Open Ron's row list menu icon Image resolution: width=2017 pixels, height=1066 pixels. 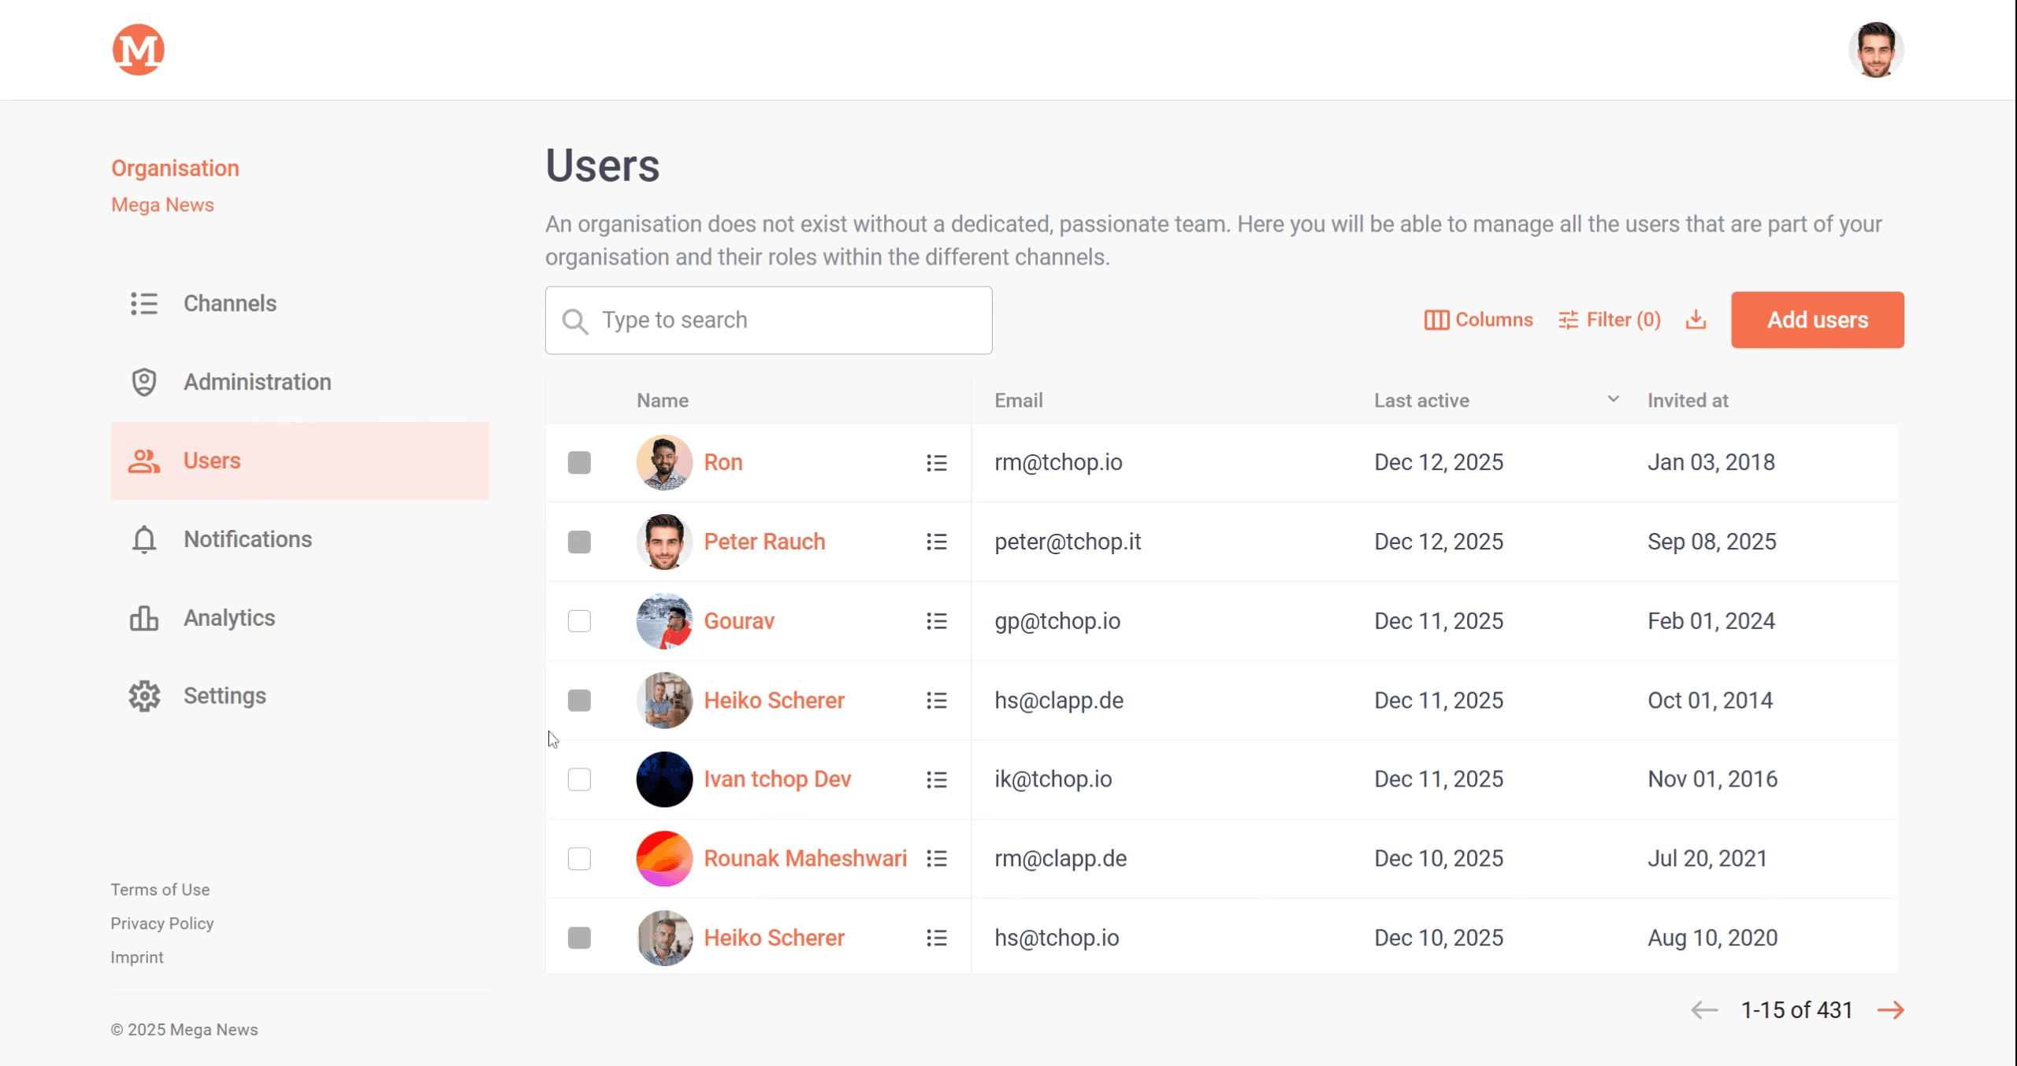point(936,463)
